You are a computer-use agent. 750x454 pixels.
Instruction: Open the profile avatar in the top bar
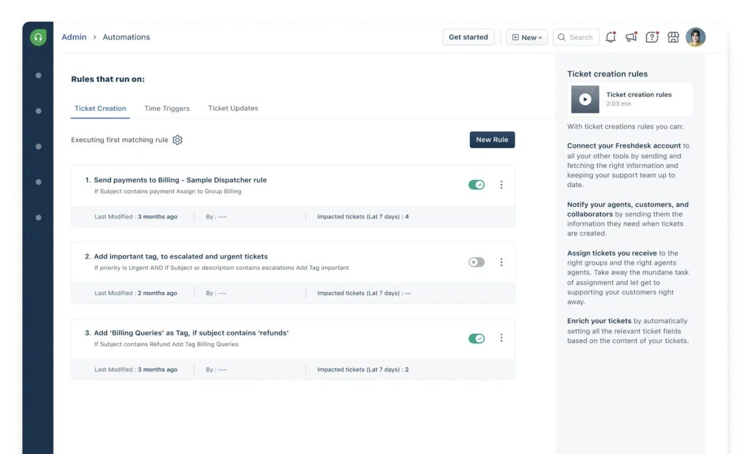click(x=695, y=37)
